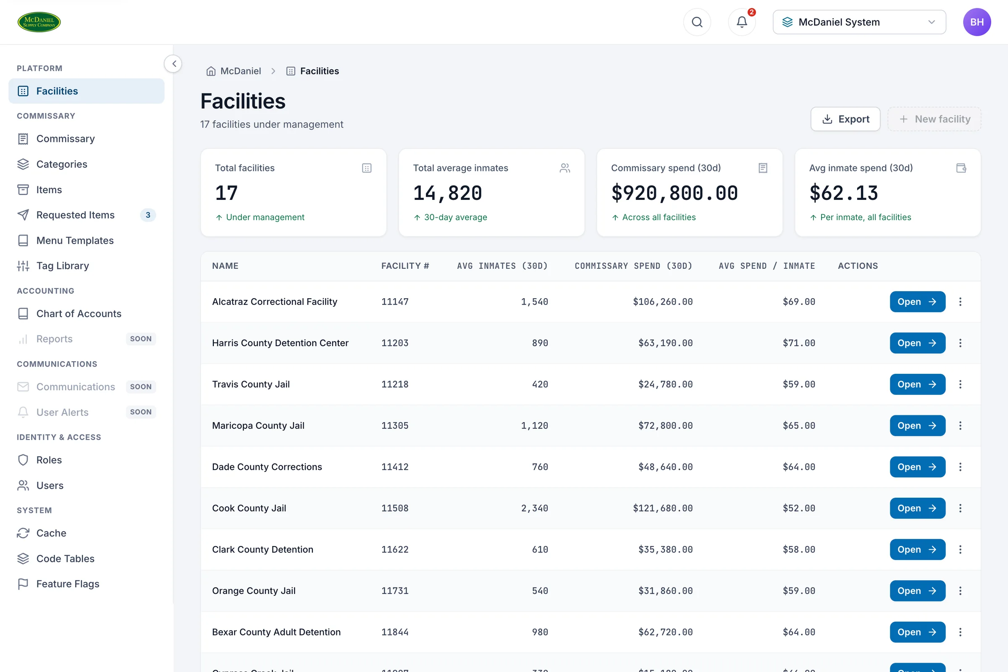Click the Feature Flags flag icon
Screen dimensions: 1008x672
pyautogui.click(x=23, y=584)
